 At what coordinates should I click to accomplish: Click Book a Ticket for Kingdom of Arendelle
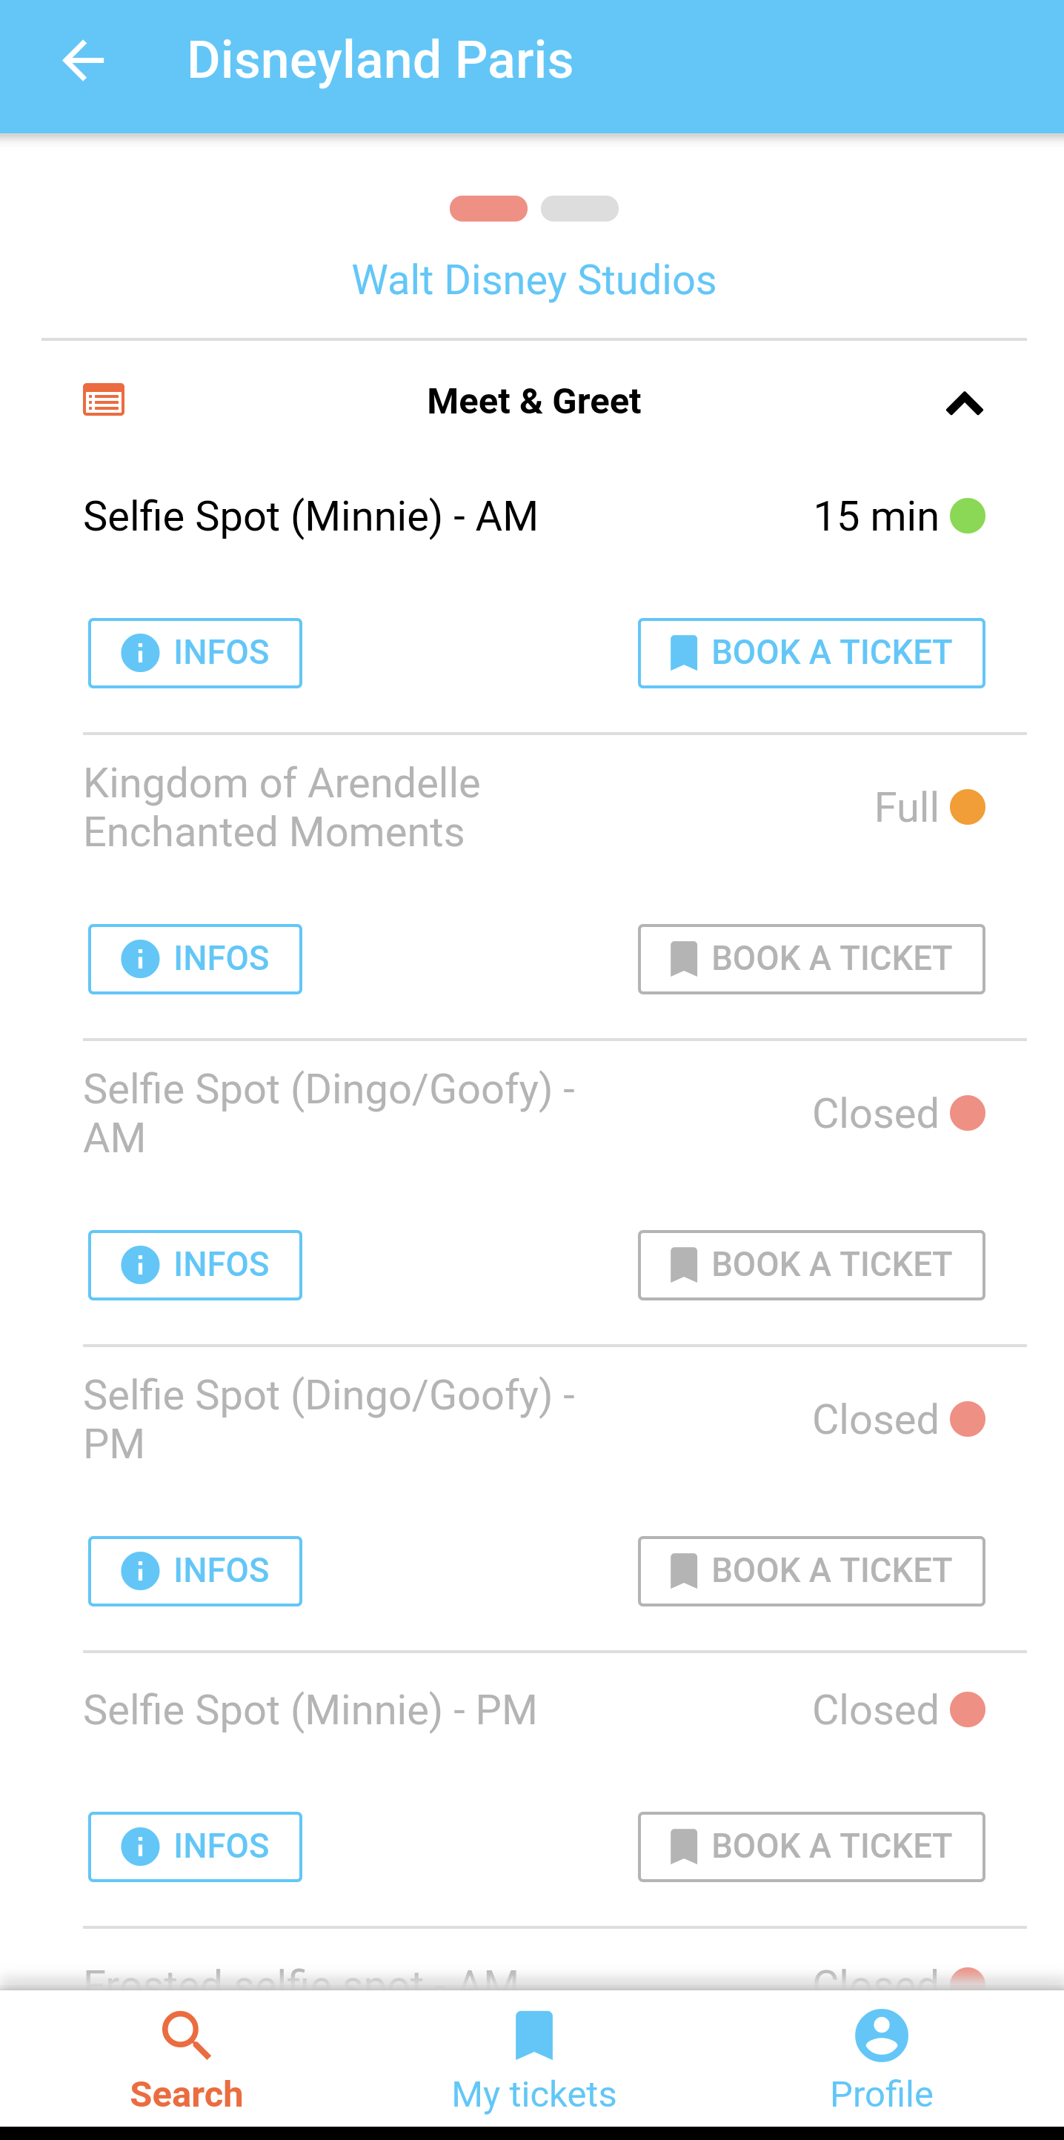point(811,959)
